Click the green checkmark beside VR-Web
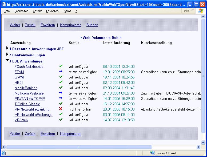The image size is (207, 157). pyautogui.click(x=61, y=119)
